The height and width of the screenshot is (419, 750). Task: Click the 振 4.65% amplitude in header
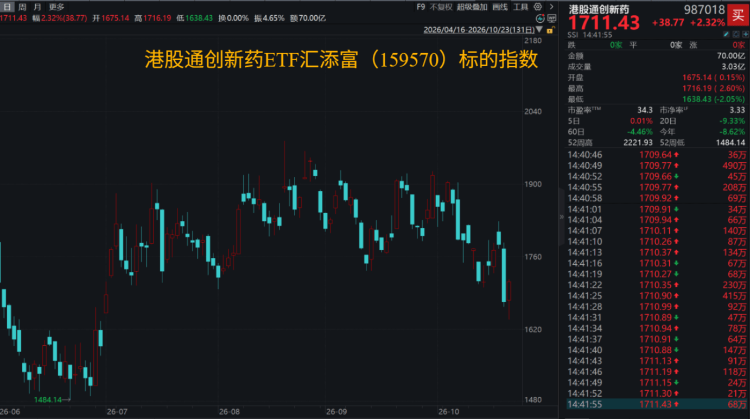pyautogui.click(x=269, y=18)
